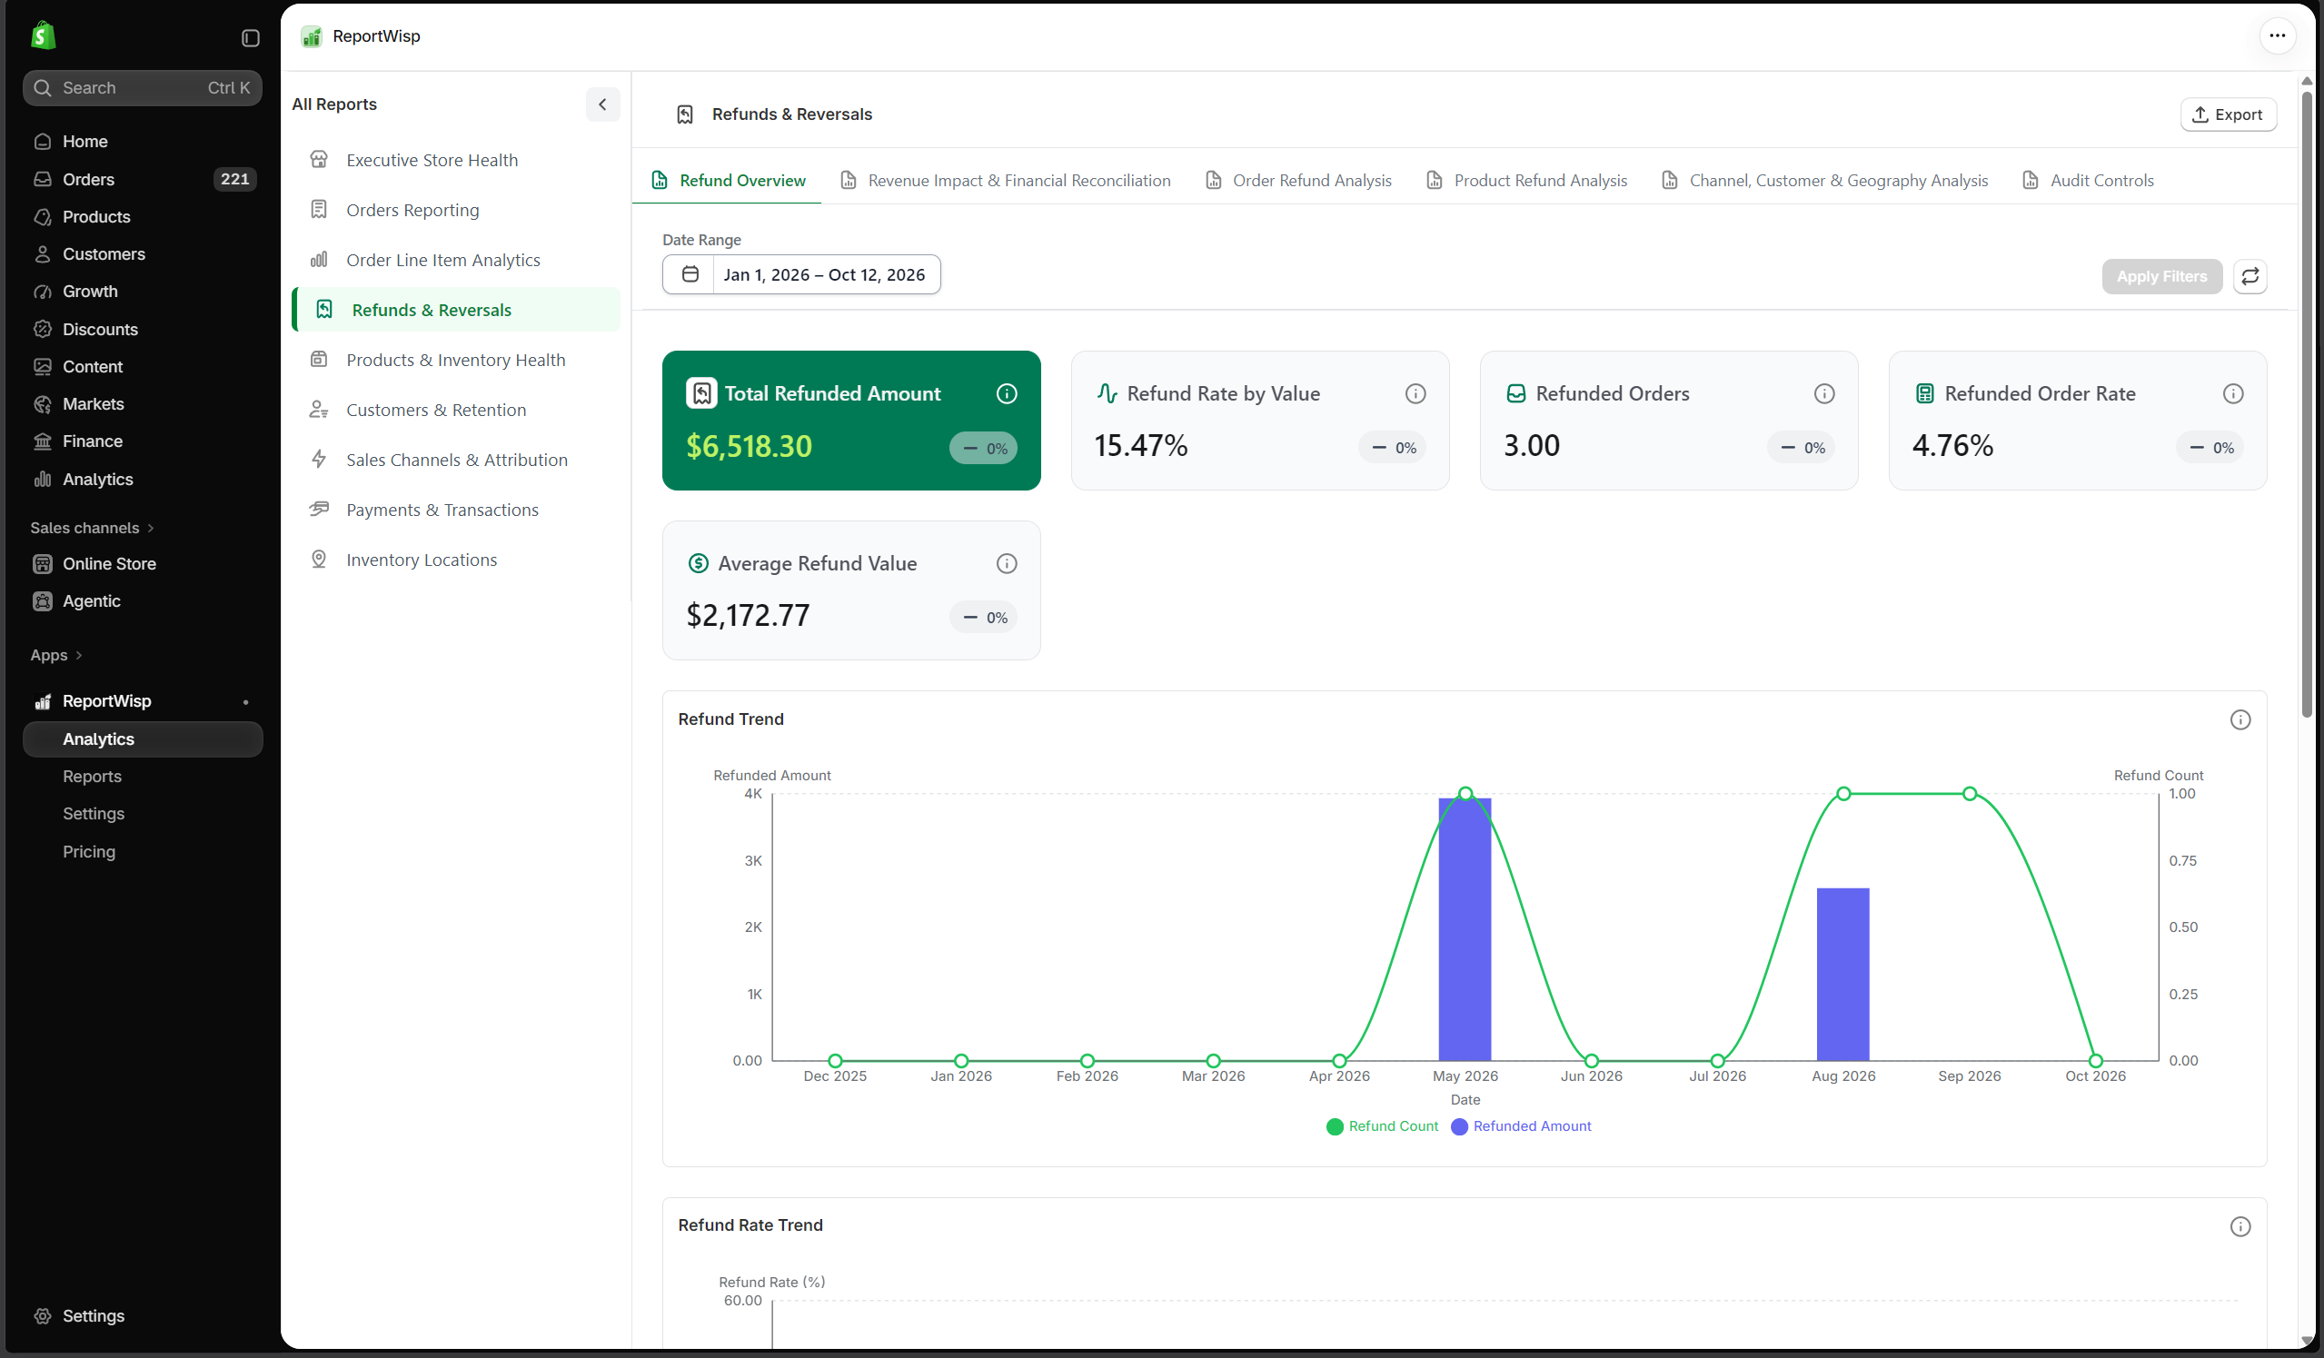
Task: Click the Export button
Action: click(x=2227, y=114)
